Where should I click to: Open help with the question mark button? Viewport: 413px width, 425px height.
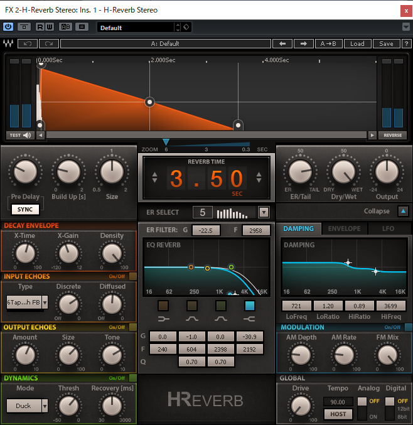(406, 44)
